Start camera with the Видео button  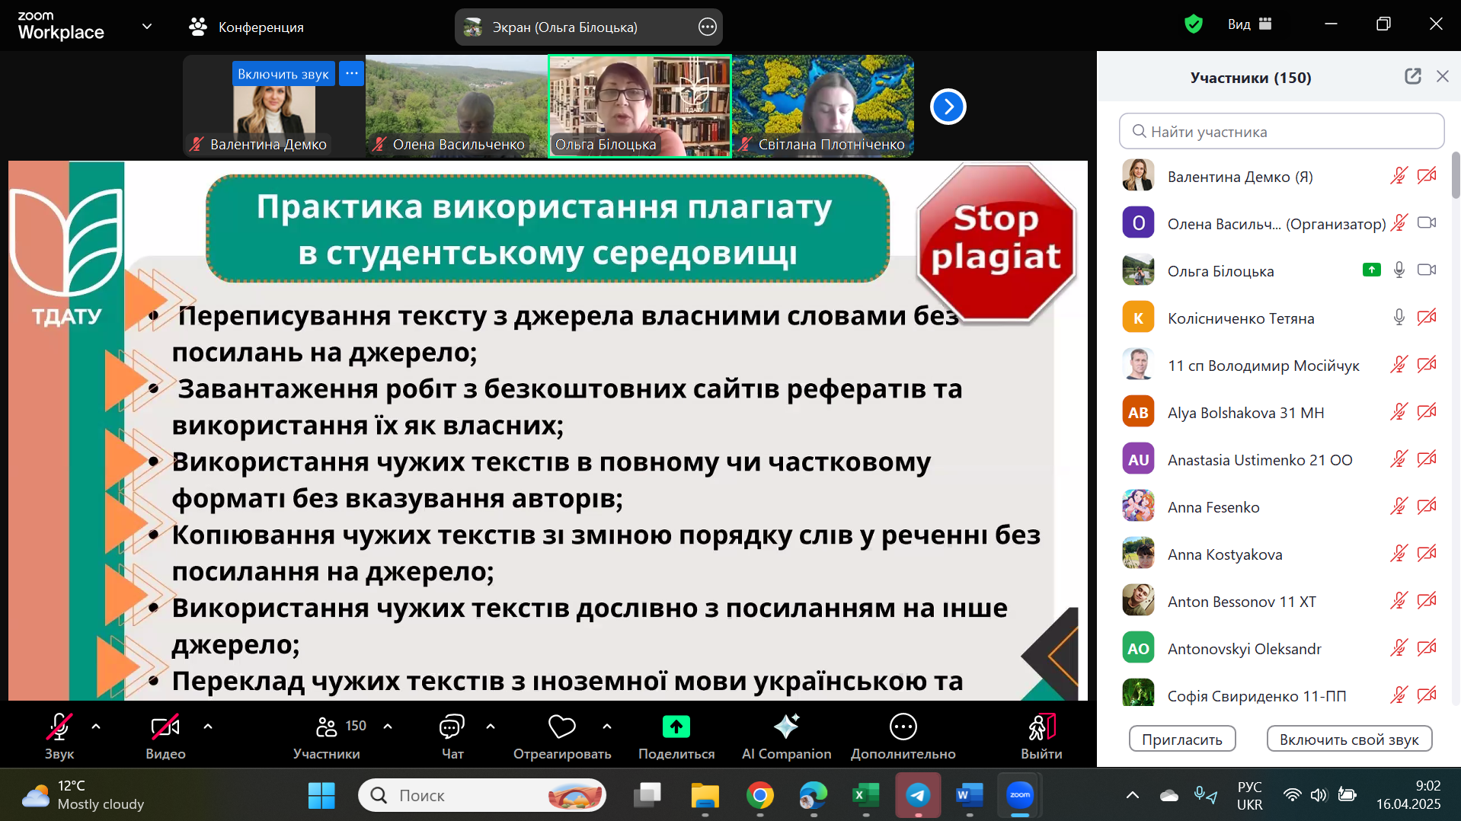165,736
